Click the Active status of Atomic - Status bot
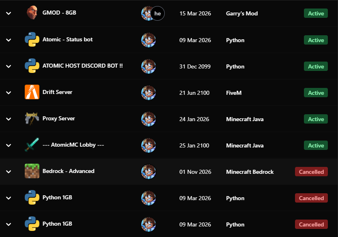 click(316, 40)
